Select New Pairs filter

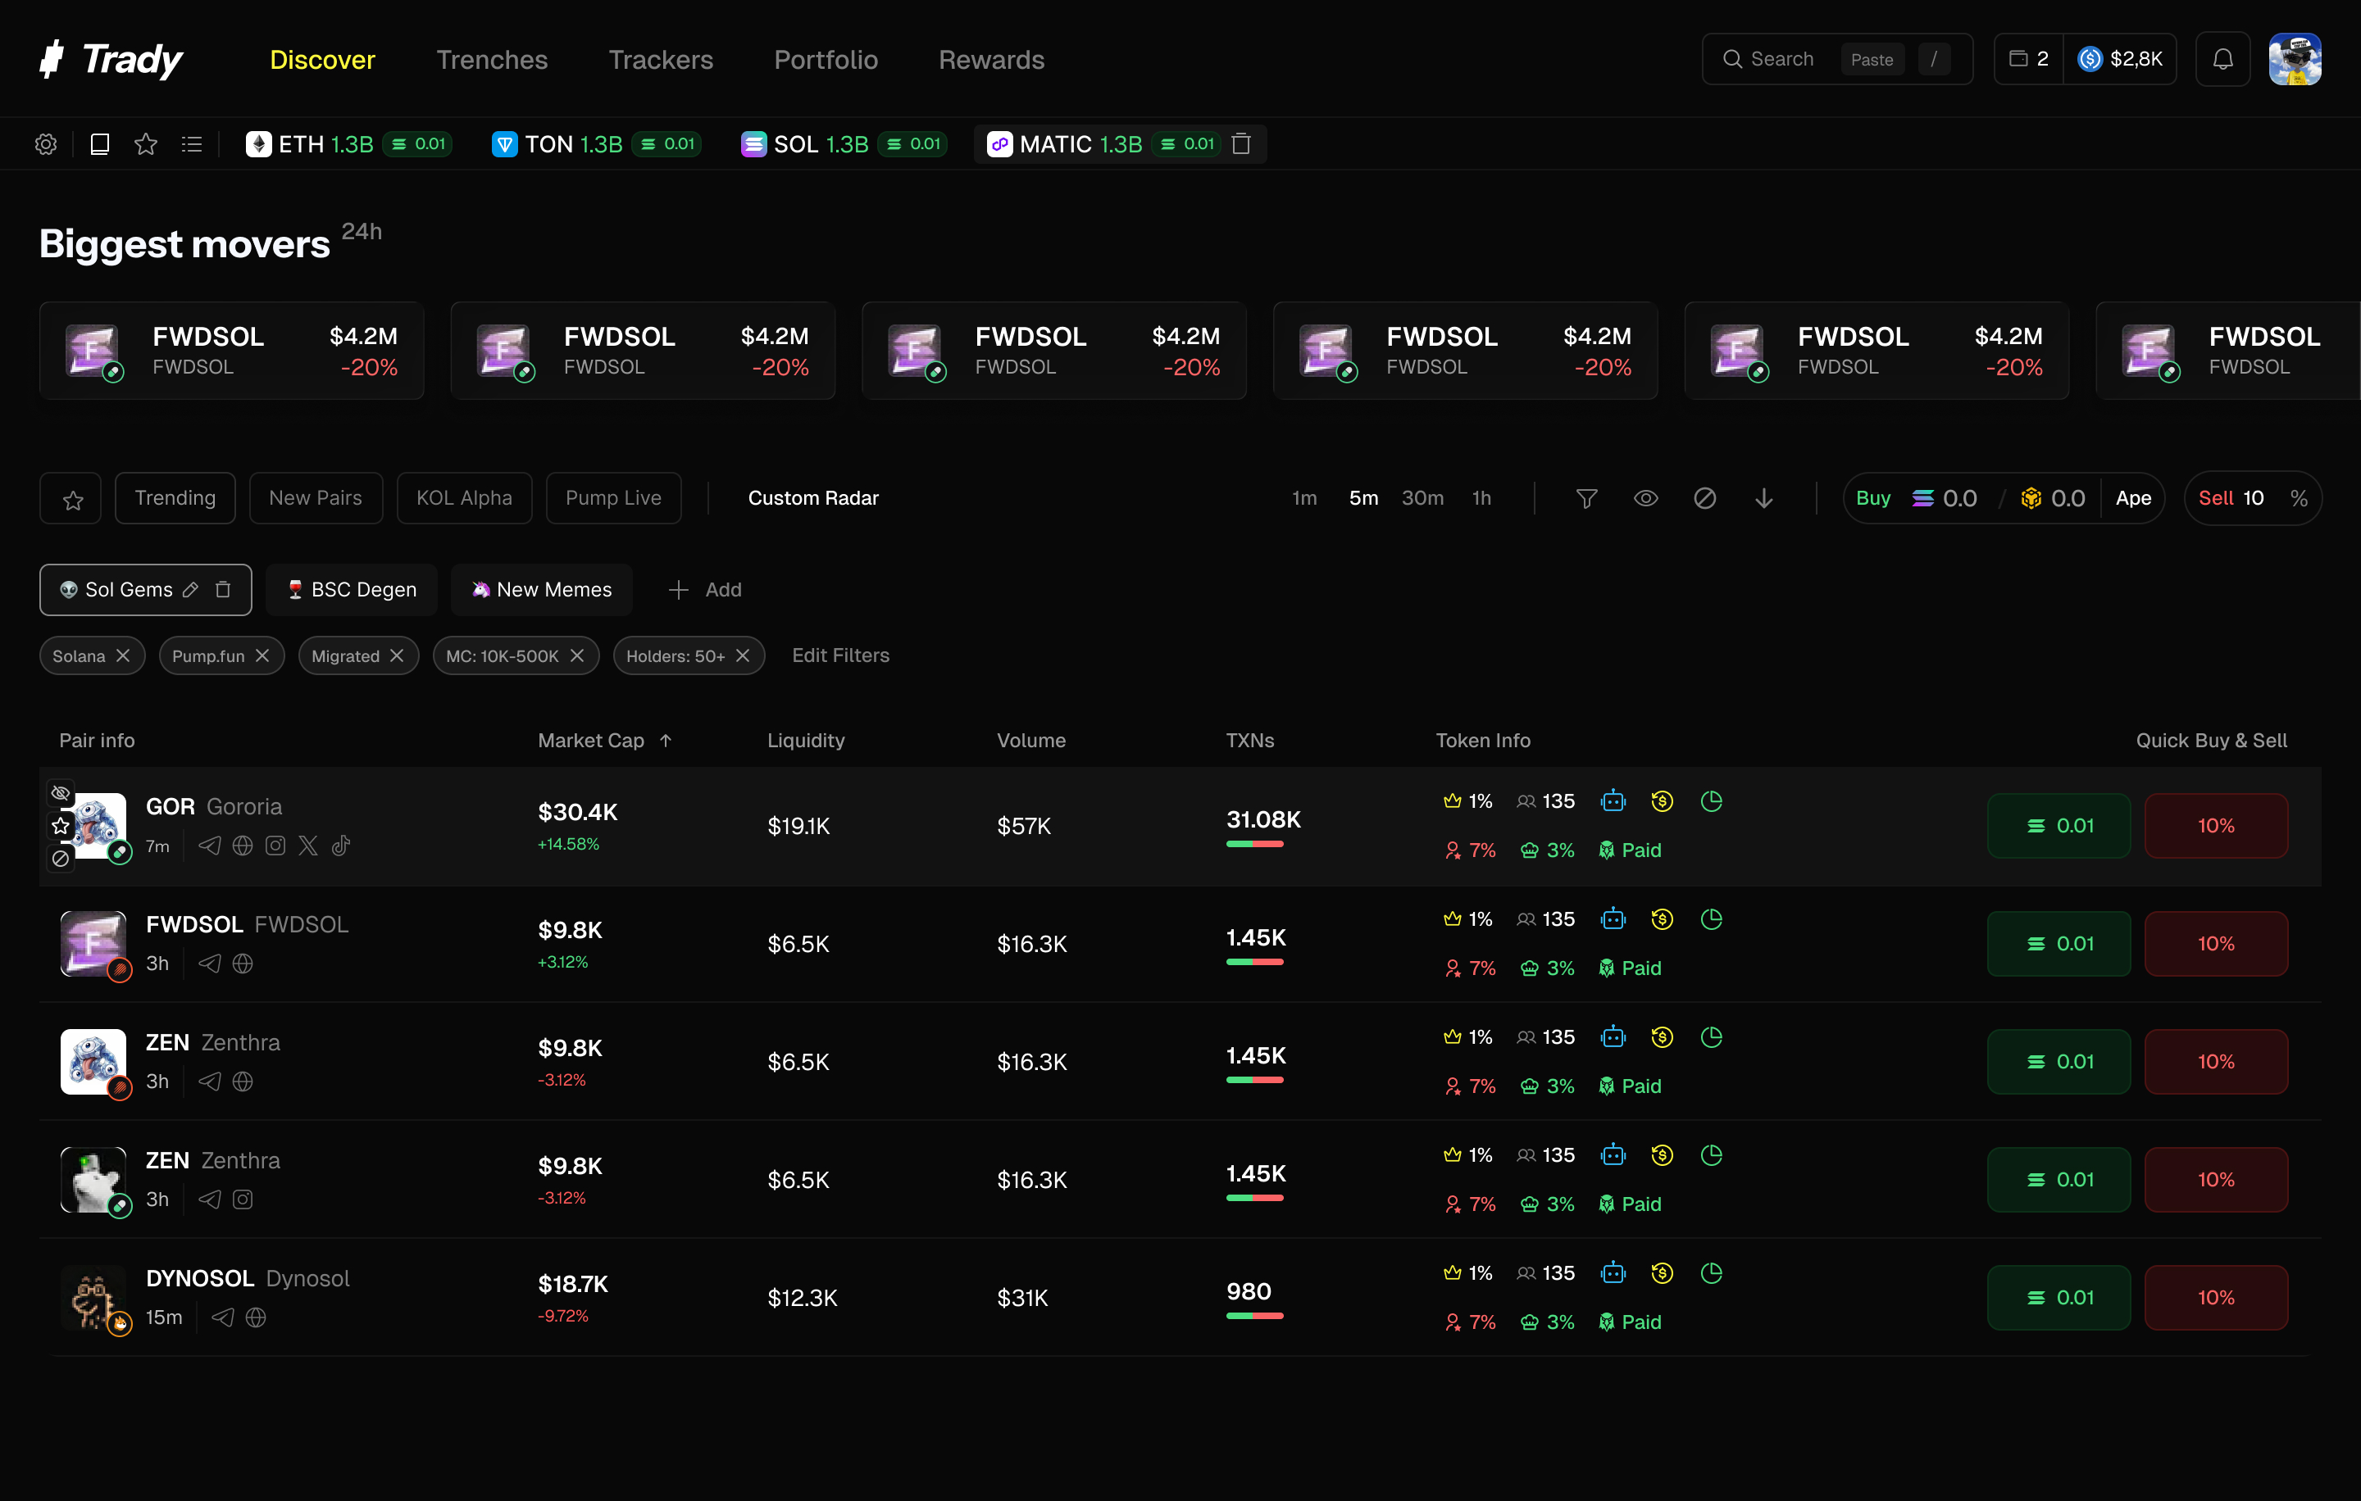pos(316,499)
